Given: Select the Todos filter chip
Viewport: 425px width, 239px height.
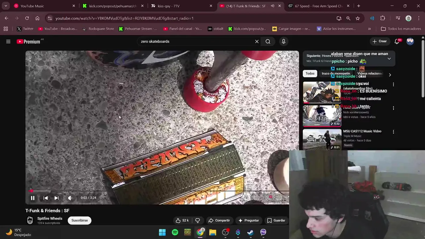Looking at the screenshot, I should pyautogui.click(x=310, y=73).
